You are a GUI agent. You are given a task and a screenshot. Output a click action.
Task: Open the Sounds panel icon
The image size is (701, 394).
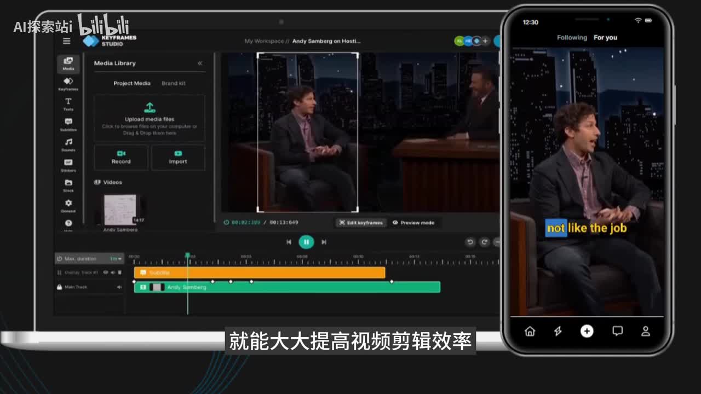68,144
